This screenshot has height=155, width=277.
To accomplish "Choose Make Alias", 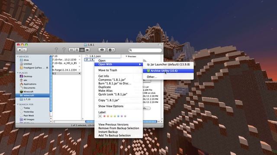I will (x=119, y=91).
